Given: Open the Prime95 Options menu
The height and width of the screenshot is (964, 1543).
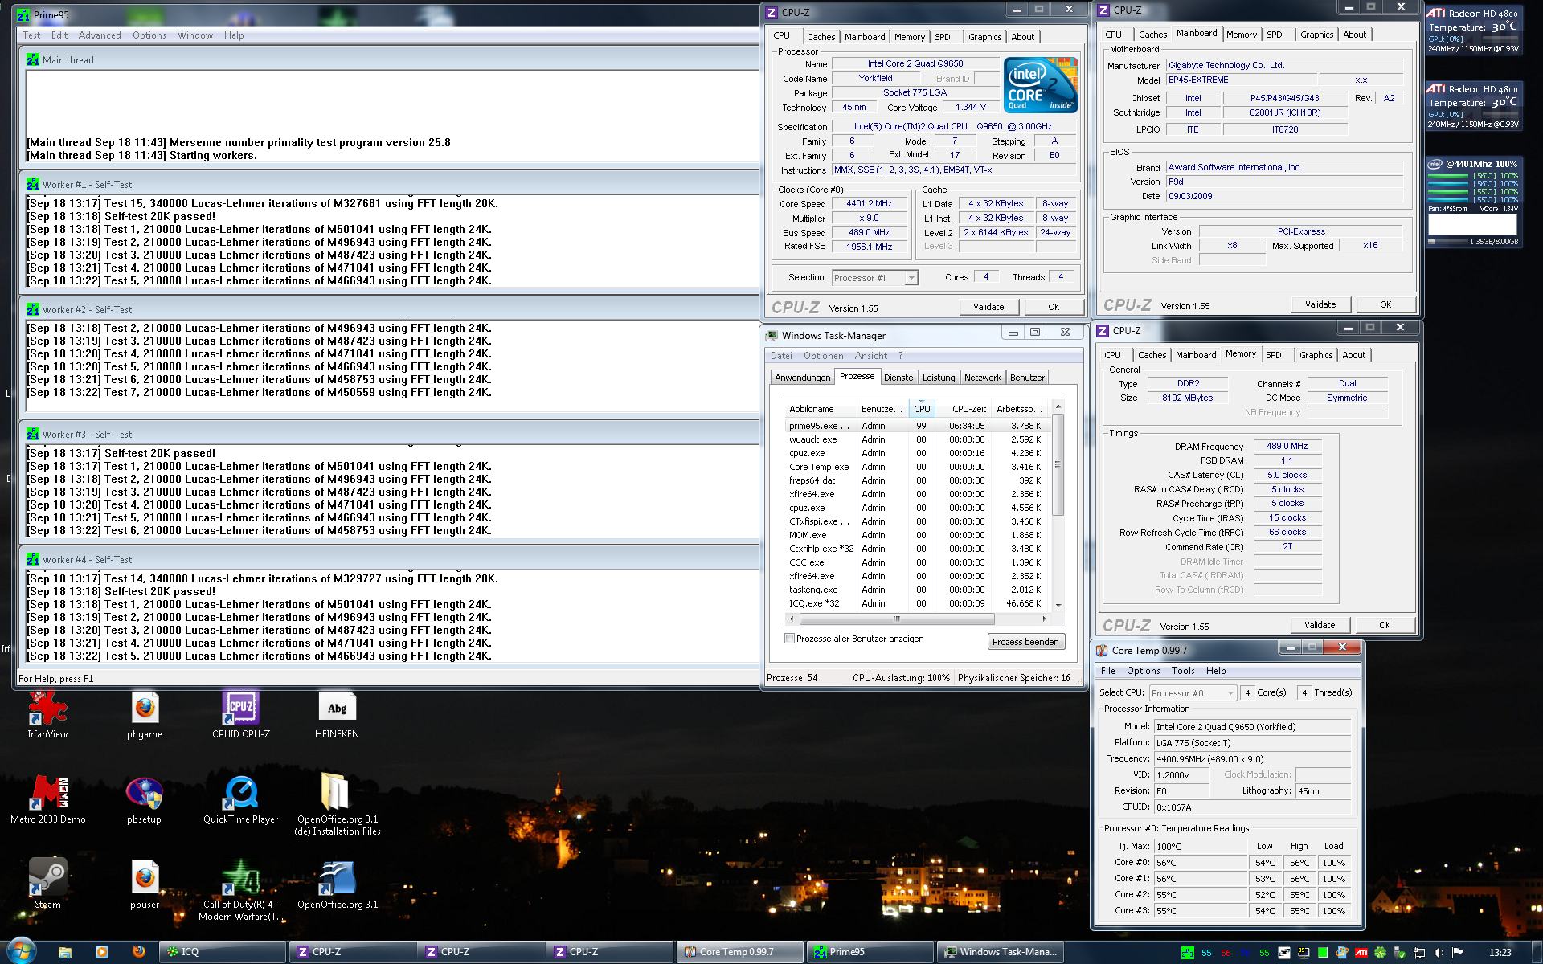Looking at the screenshot, I should [x=149, y=35].
